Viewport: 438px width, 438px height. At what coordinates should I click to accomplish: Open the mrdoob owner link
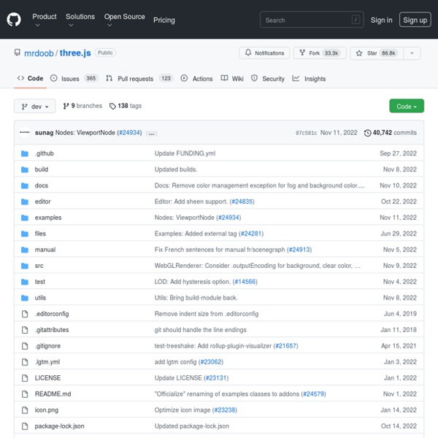point(39,53)
